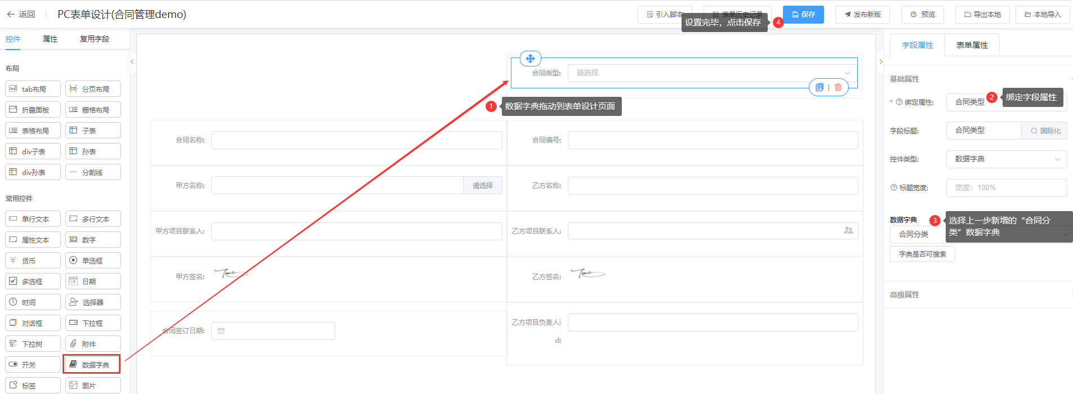Click the 标题宽度 input field

pos(1007,188)
